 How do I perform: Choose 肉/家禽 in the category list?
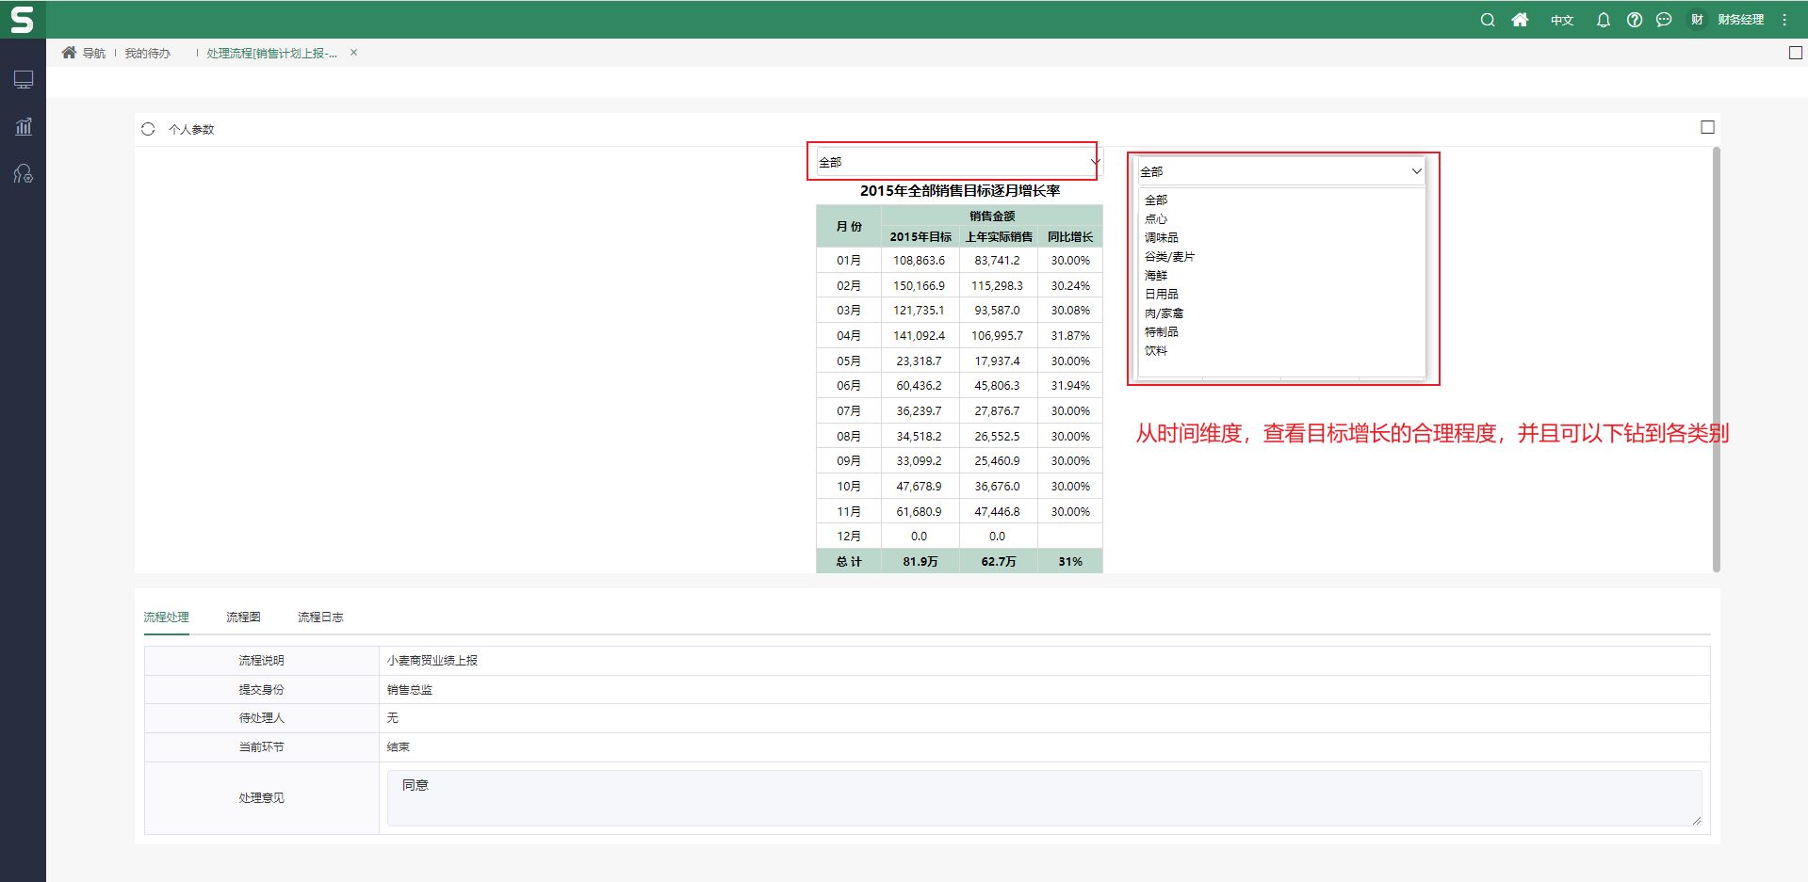(x=1165, y=313)
